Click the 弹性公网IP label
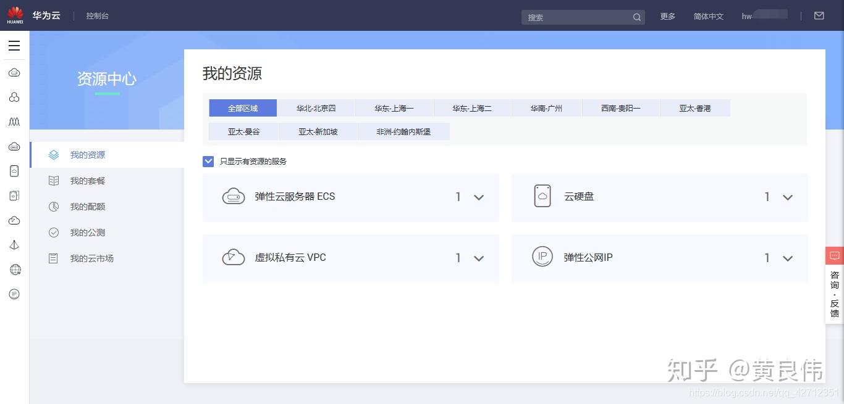 (588, 257)
